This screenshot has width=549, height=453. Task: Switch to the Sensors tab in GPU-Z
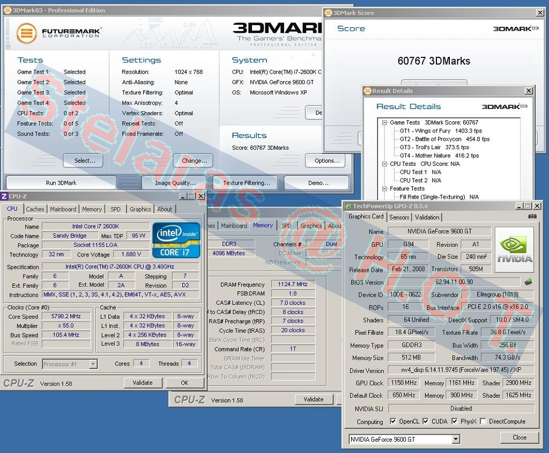tap(399, 217)
